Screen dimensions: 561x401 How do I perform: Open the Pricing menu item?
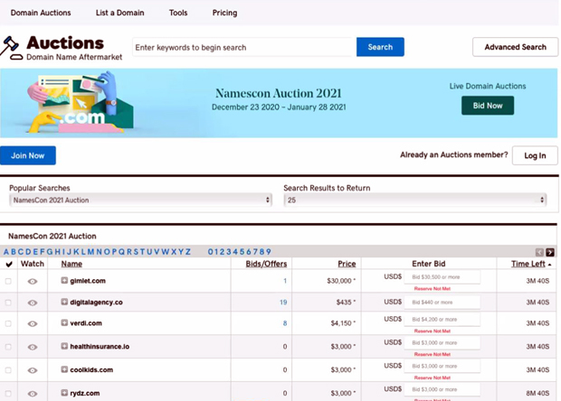point(224,13)
